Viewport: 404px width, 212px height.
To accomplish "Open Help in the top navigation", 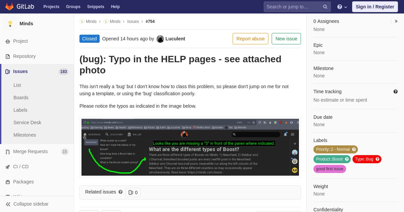I will pos(115,7).
